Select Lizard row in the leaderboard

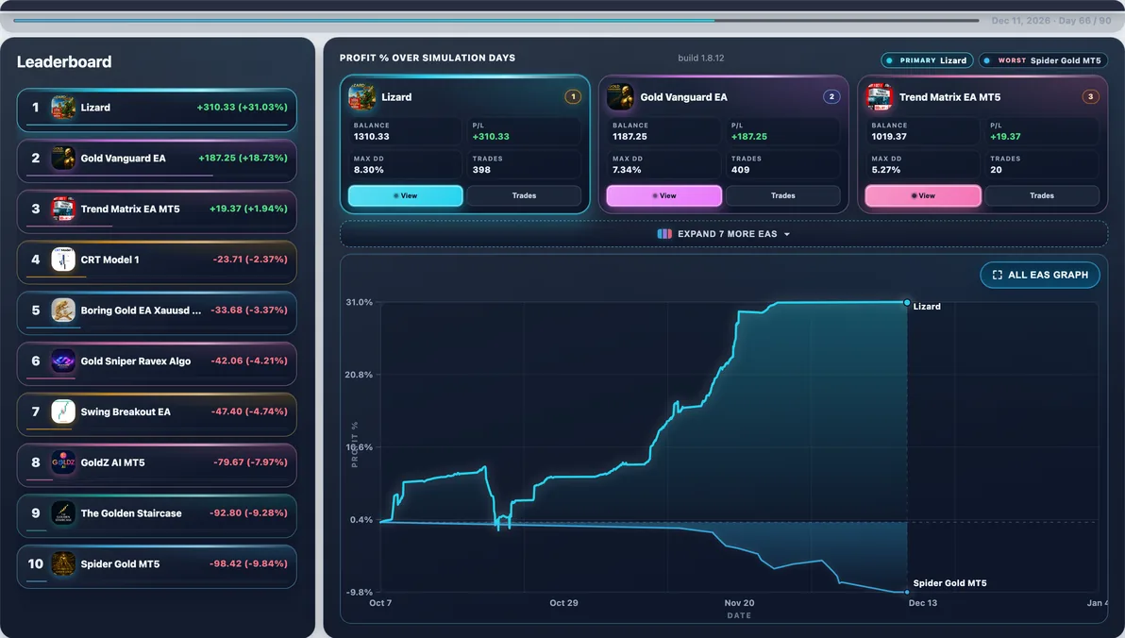(x=157, y=109)
